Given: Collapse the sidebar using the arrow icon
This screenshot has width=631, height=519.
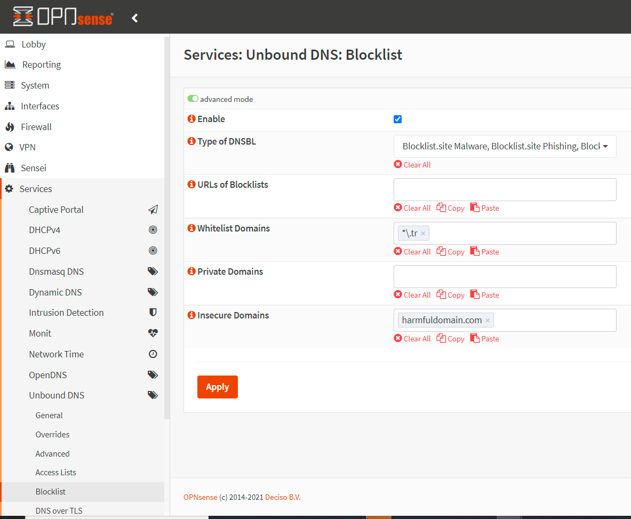Looking at the screenshot, I should coord(135,18).
